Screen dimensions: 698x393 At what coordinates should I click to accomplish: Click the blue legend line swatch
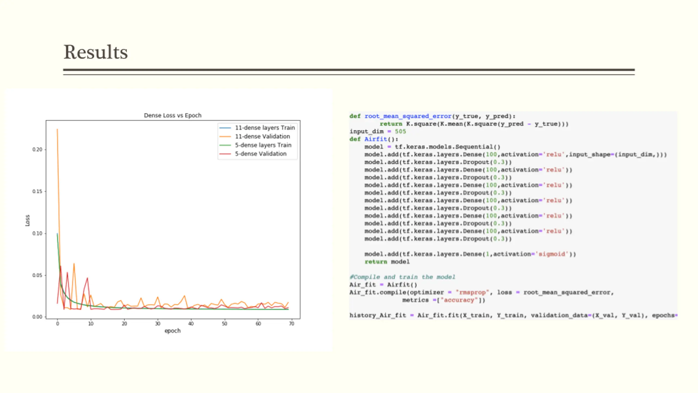pos(225,128)
